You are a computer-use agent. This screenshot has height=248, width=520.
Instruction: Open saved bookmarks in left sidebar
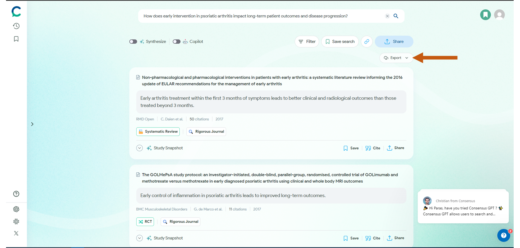[x=16, y=39]
